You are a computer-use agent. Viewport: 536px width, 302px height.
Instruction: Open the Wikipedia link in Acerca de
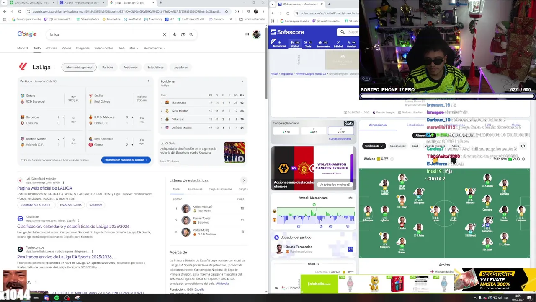pos(222,284)
